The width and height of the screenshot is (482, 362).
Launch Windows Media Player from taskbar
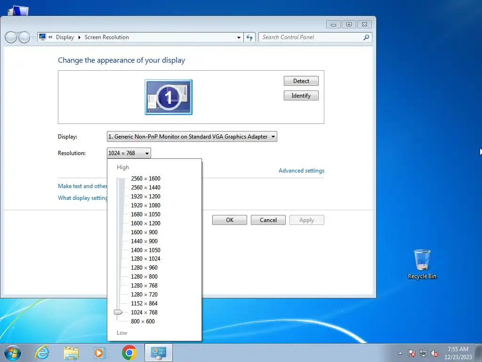(x=99, y=353)
